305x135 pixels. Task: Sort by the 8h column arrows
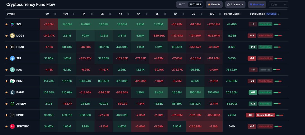point(165,14)
